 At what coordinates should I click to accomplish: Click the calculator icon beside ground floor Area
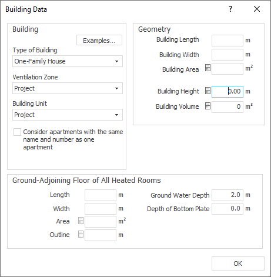(81, 221)
